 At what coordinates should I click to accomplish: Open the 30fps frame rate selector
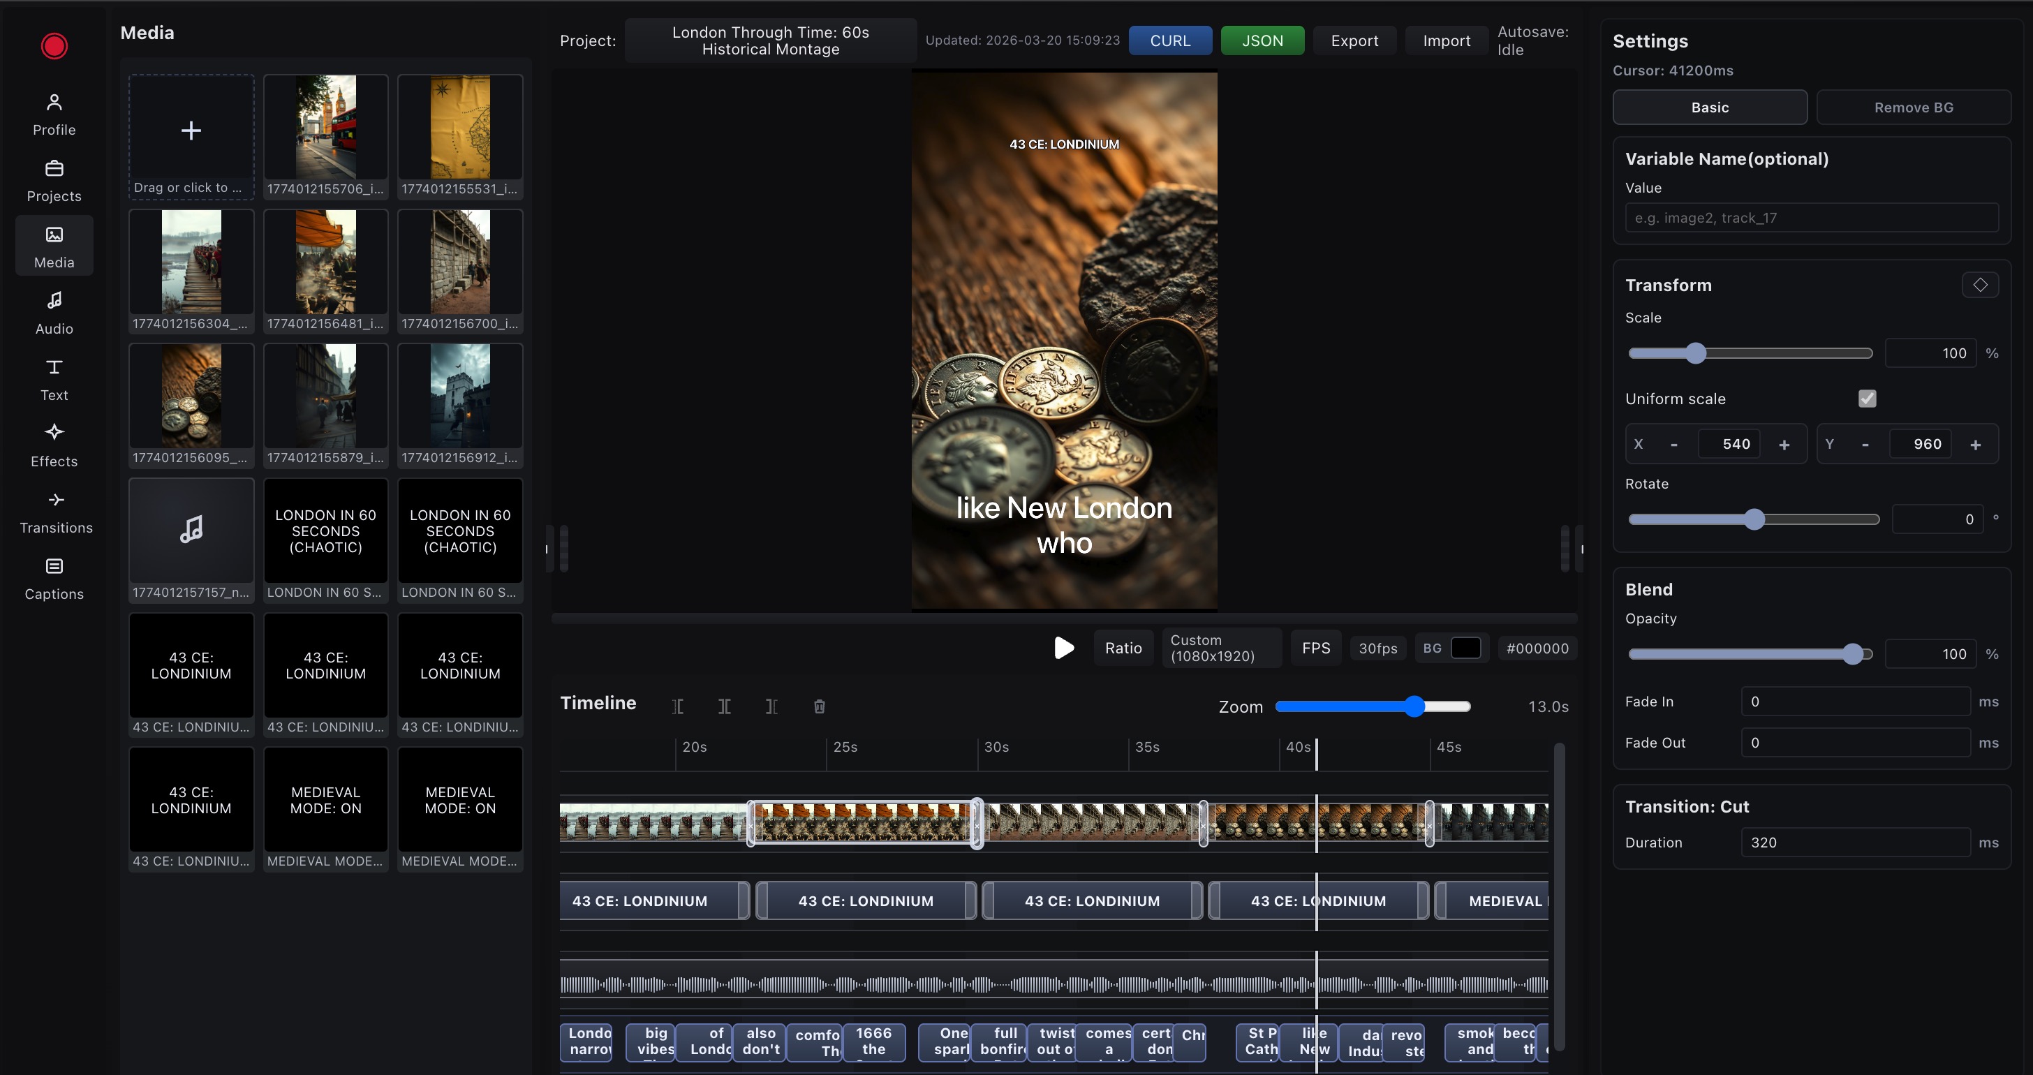[x=1378, y=647]
